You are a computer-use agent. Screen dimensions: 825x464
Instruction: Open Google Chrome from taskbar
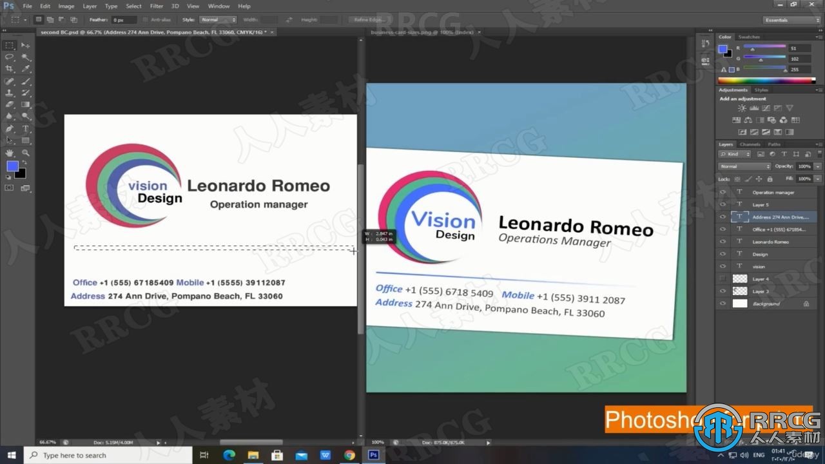tap(349, 455)
